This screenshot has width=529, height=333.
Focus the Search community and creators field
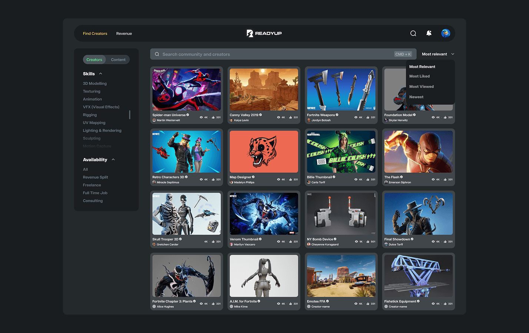pyautogui.click(x=283, y=54)
